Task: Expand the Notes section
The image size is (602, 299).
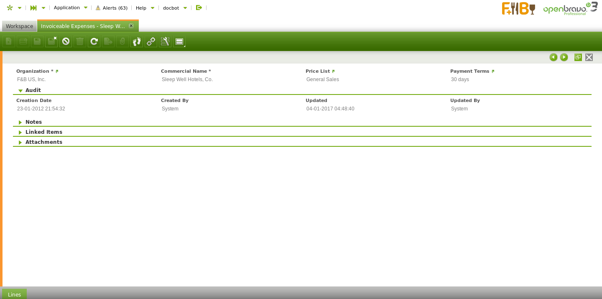Action: [20, 122]
